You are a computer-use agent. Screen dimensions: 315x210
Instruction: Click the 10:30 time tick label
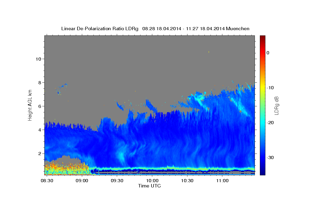click(x=187, y=181)
